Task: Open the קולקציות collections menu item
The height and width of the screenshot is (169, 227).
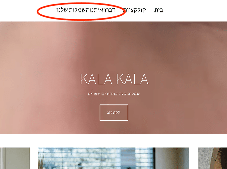Action: pos(135,10)
